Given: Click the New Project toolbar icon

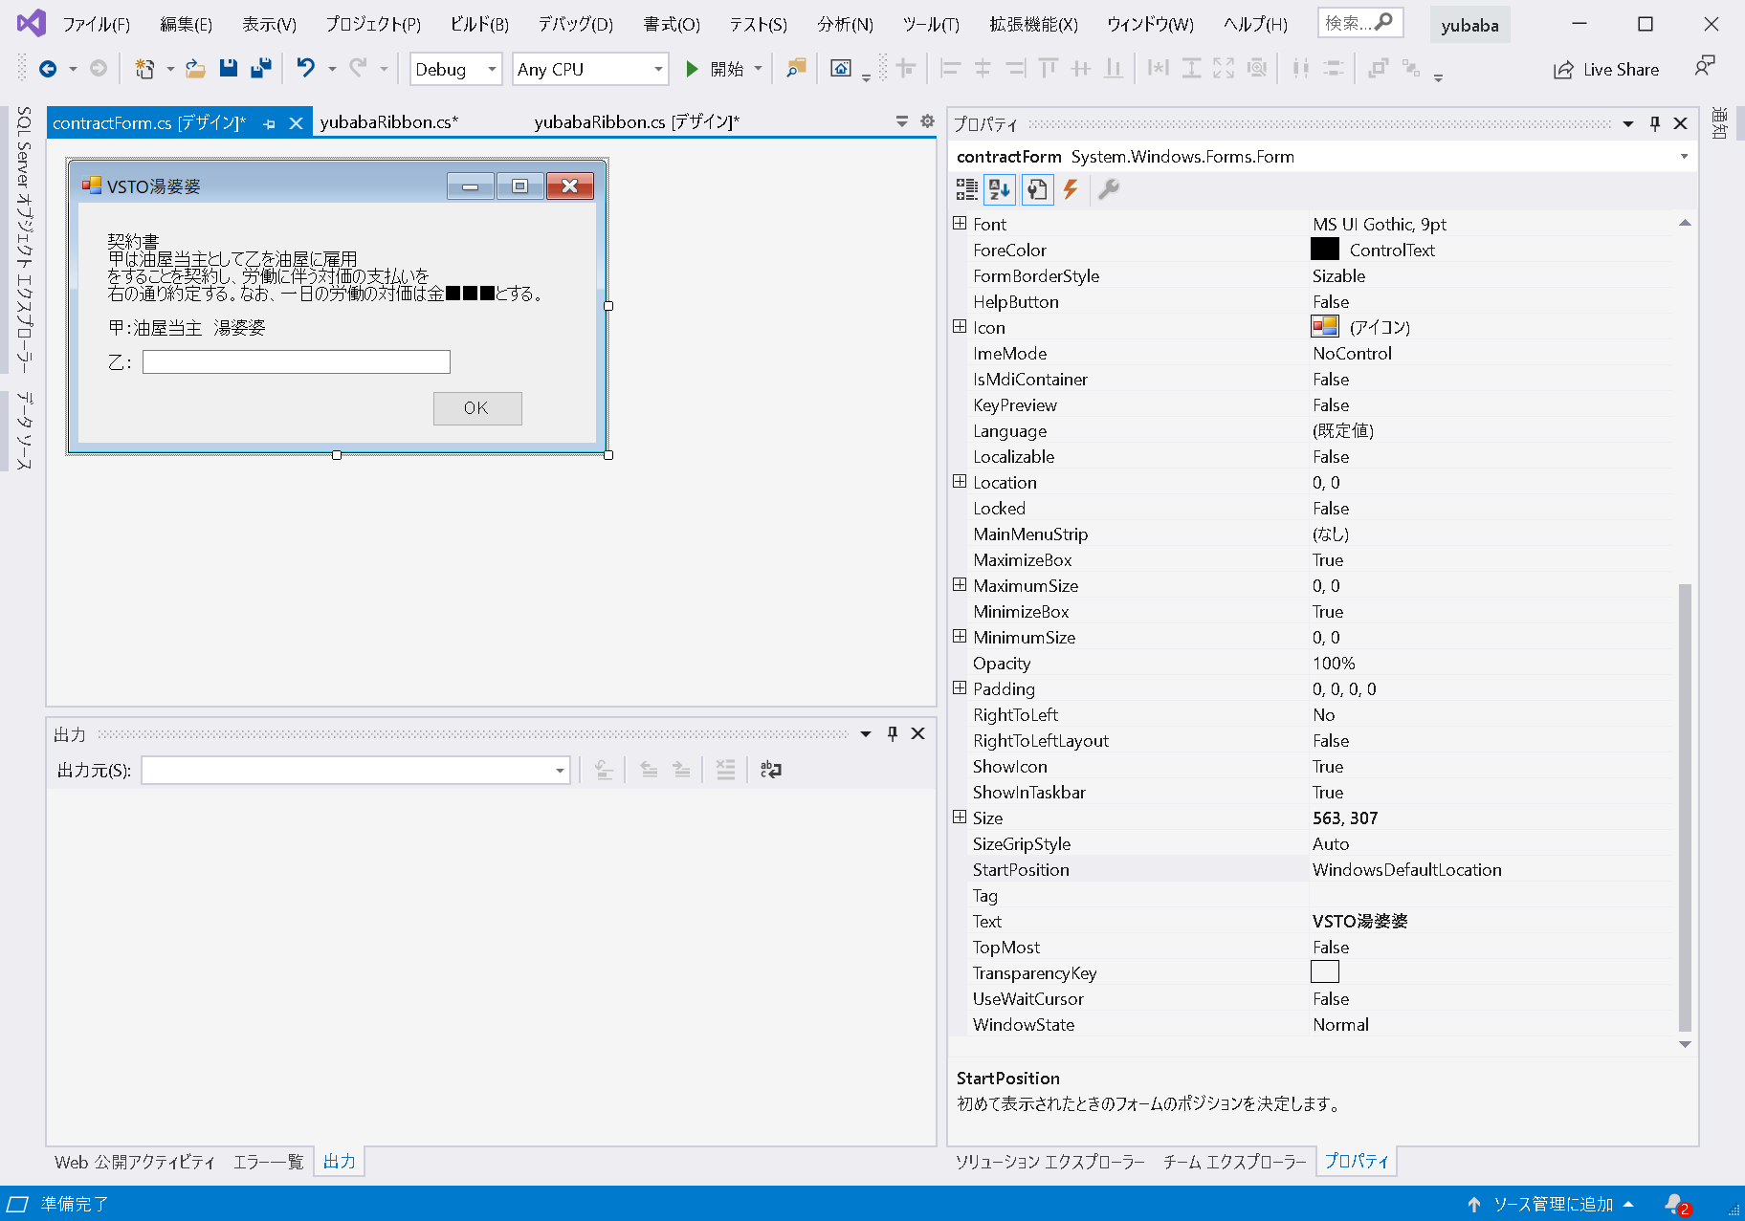Looking at the screenshot, I should pos(144,69).
